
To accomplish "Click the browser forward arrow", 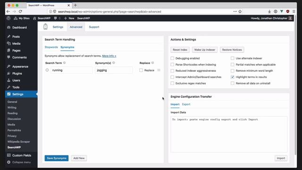I will click(x=14, y=11).
